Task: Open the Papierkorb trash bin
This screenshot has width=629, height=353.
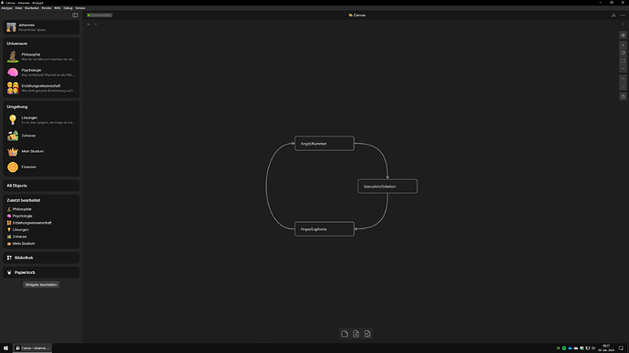Action: coord(41,273)
